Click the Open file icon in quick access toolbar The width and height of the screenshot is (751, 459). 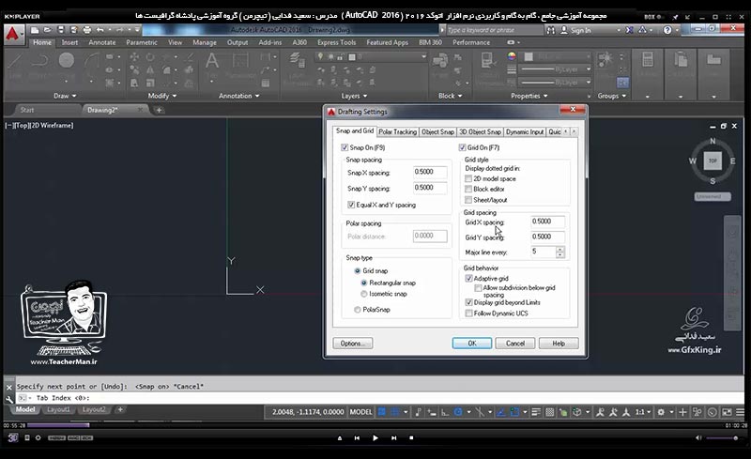pos(48,30)
